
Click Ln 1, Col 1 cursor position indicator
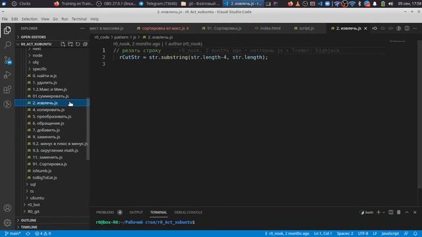(322, 234)
